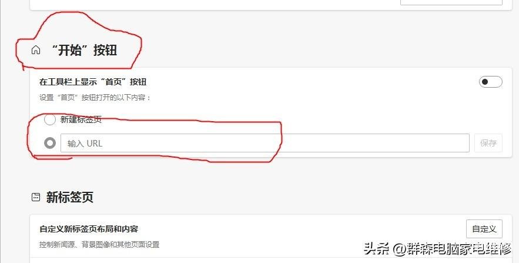The height and width of the screenshot is (263, 519).
Task: Click the new tab page icon beside 新标签页
Action: pos(36,197)
